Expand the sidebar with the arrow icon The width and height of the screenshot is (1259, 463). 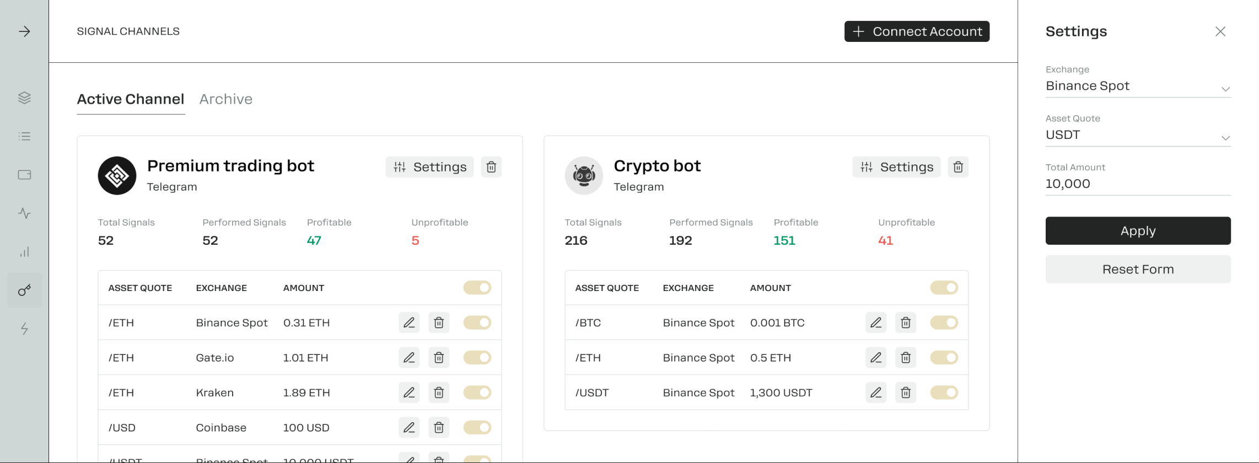click(x=24, y=31)
